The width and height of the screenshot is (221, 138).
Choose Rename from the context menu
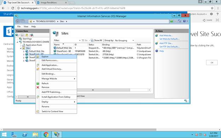[56, 107]
